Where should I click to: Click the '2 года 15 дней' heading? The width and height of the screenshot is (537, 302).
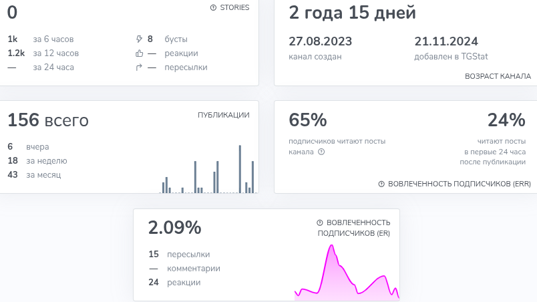click(353, 13)
